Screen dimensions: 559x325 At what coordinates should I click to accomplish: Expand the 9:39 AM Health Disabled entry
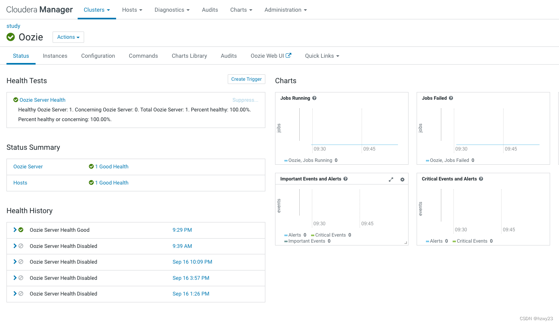point(15,246)
